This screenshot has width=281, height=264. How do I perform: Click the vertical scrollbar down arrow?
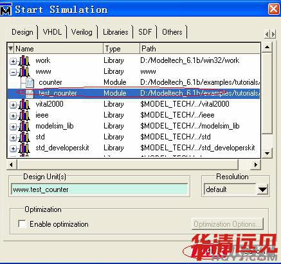tap(267, 153)
